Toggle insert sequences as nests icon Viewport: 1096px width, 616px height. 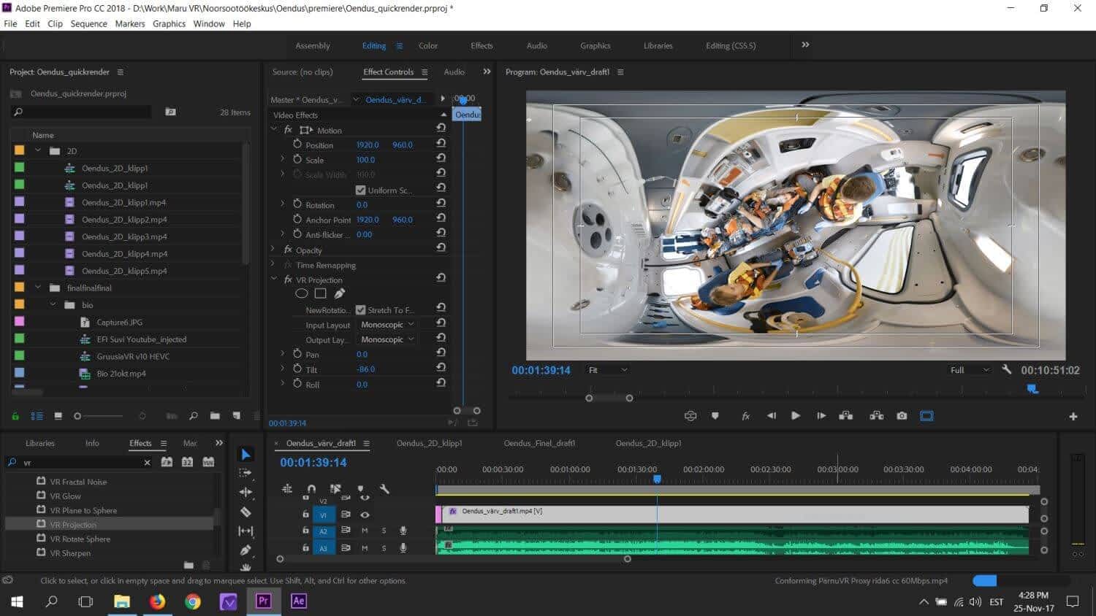click(x=286, y=489)
